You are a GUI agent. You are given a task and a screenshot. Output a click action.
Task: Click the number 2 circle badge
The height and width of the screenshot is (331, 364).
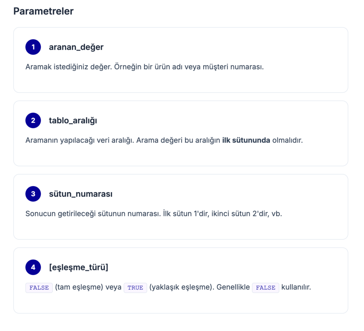[x=33, y=120]
